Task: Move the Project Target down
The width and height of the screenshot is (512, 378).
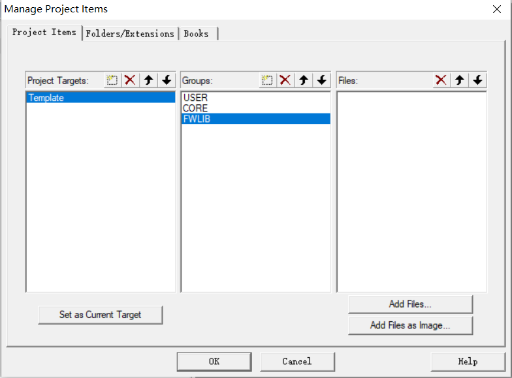Action: (167, 80)
